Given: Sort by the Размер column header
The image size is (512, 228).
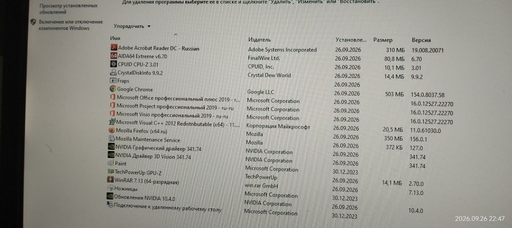Looking at the screenshot, I should 383,40.
